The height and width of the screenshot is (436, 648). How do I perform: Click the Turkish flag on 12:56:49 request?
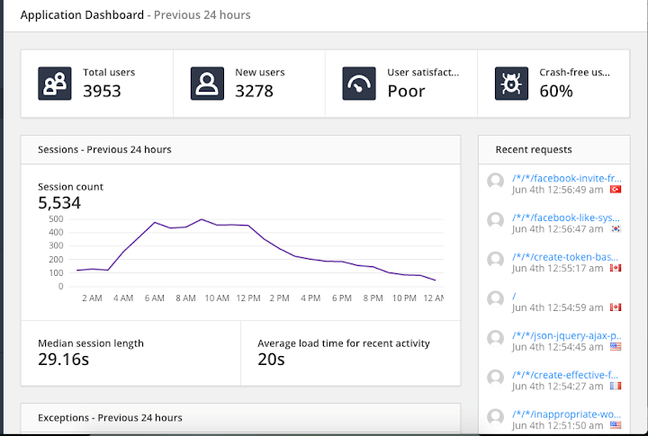click(616, 190)
